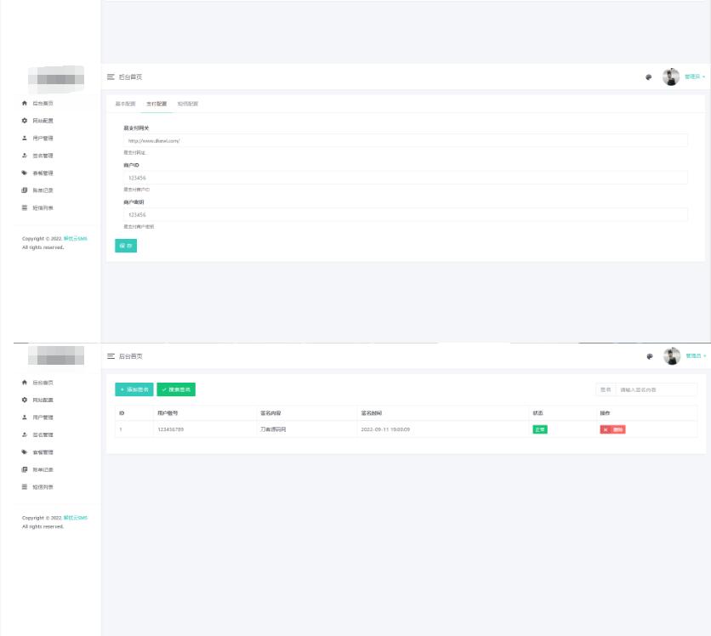711x636 pixels.
Task: Switch to the 短信配置 tab
Action: point(187,104)
